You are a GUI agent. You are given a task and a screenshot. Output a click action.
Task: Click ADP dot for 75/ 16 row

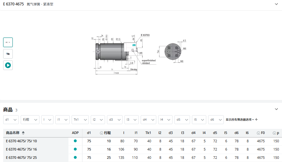click(x=75, y=149)
